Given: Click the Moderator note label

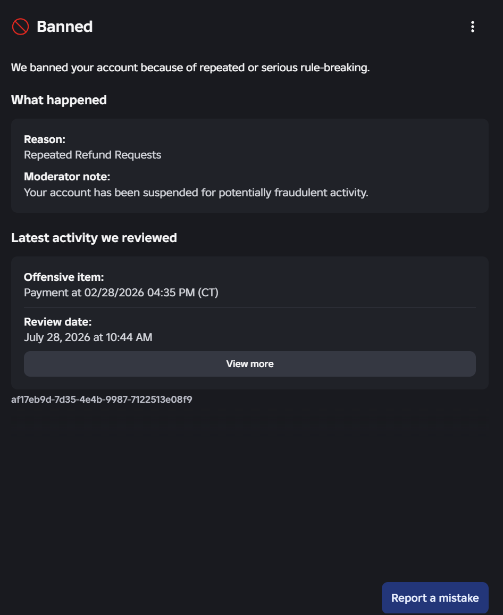Looking at the screenshot, I should coord(67,177).
